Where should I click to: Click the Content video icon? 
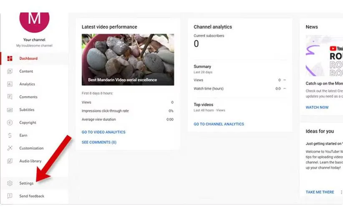[x=10, y=72]
